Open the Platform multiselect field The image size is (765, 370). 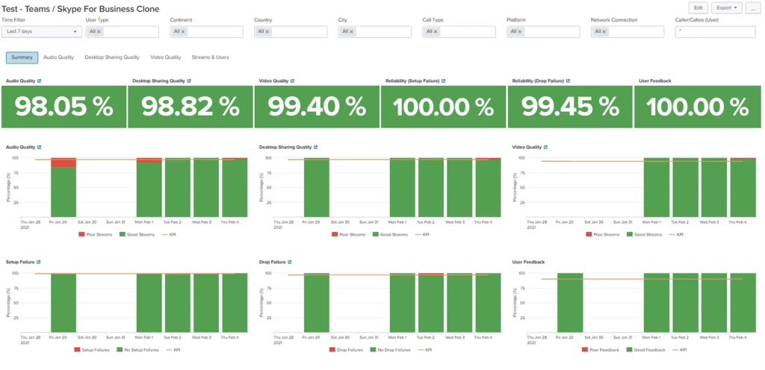pyautogui.click(x=544, y=31)
